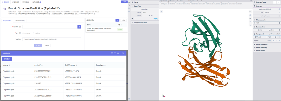The width and height of the screenshot is (281, 101).
Task: Delete the Polymer component with the trash icon
Action: coord(276,40)
